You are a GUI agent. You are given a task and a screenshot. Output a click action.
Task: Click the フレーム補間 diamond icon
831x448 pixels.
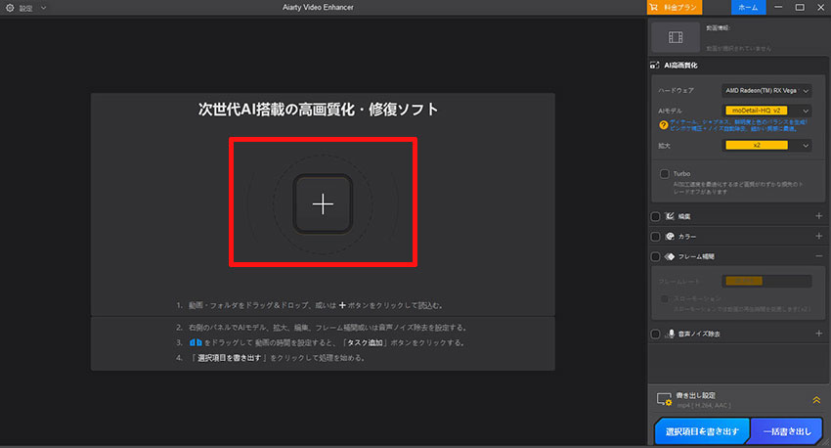[x=670, y=256]
